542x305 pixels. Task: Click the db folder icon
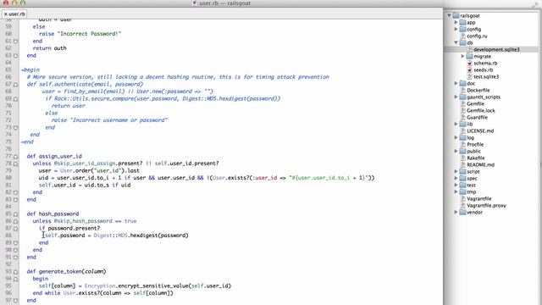[x=463, y=42]
